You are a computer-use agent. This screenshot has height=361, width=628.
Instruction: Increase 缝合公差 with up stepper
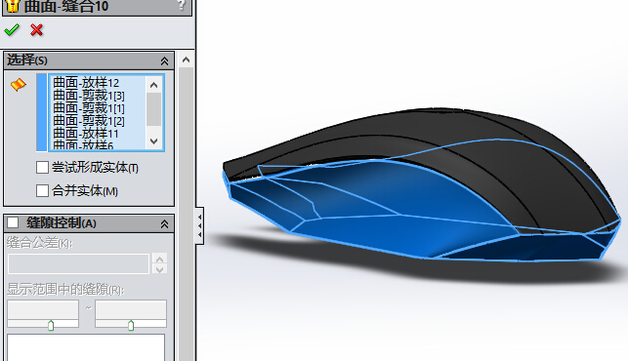coord(159,259)
